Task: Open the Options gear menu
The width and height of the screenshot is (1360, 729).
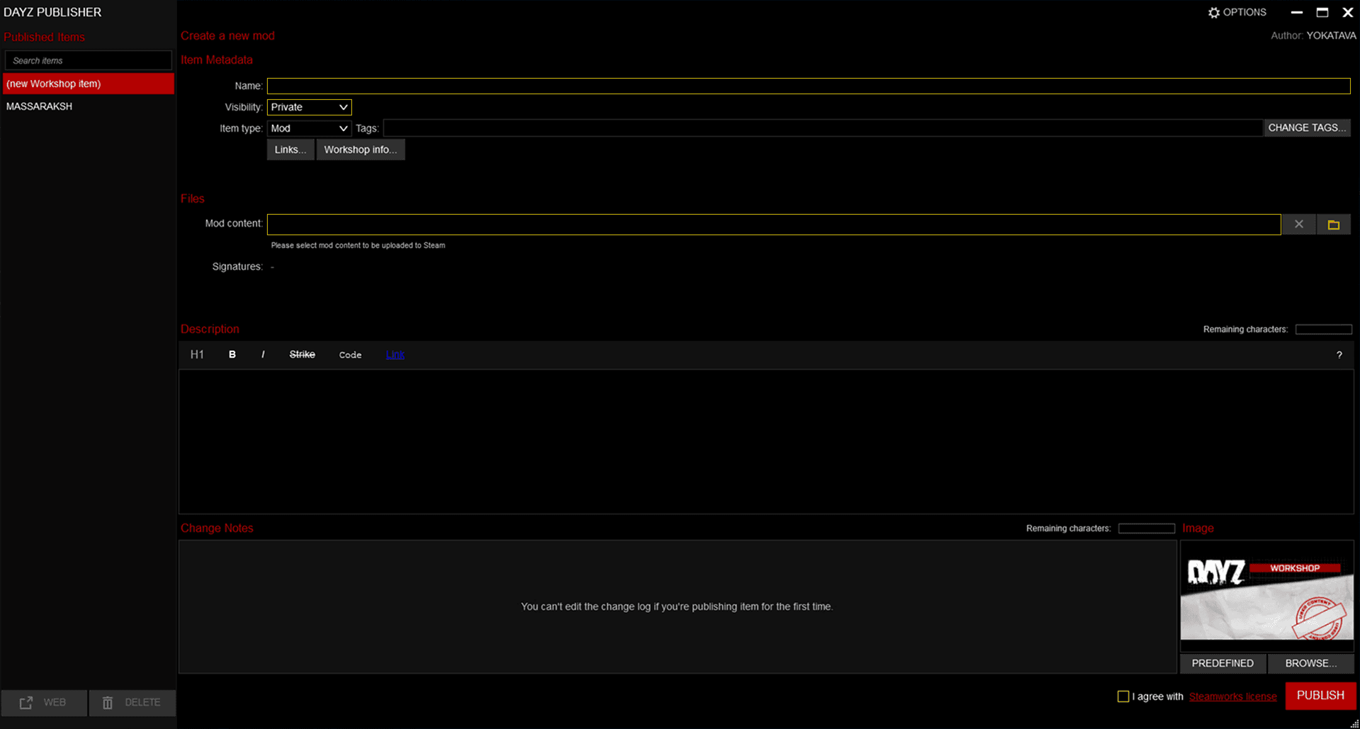Action: click(x=1237, y=12)
